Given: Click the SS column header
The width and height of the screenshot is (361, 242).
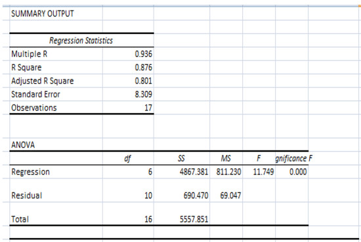Looking at the screenshot, I should coord(181,158).
